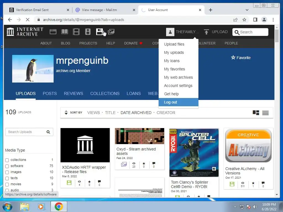Show hidden system tray icons

[235, 207]
